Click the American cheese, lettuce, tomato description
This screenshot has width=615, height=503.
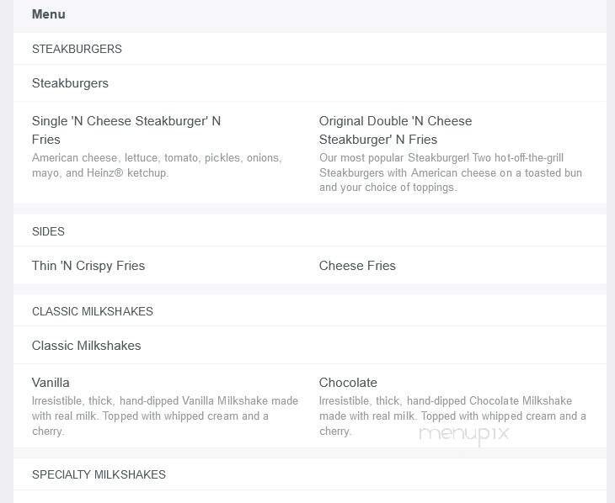157,158
